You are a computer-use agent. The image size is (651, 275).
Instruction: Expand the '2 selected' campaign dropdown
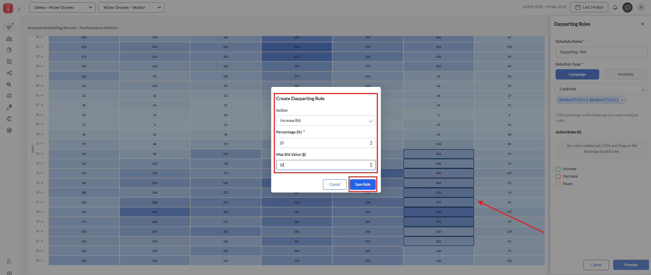tap(601, 89)
